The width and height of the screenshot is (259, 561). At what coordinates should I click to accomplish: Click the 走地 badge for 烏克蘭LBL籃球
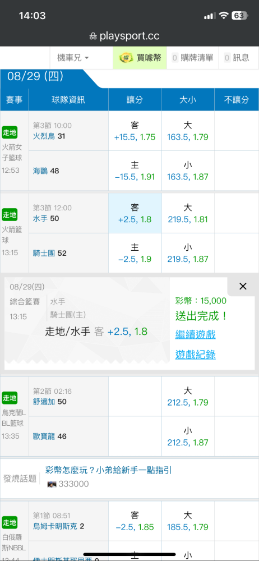(10, 398)
